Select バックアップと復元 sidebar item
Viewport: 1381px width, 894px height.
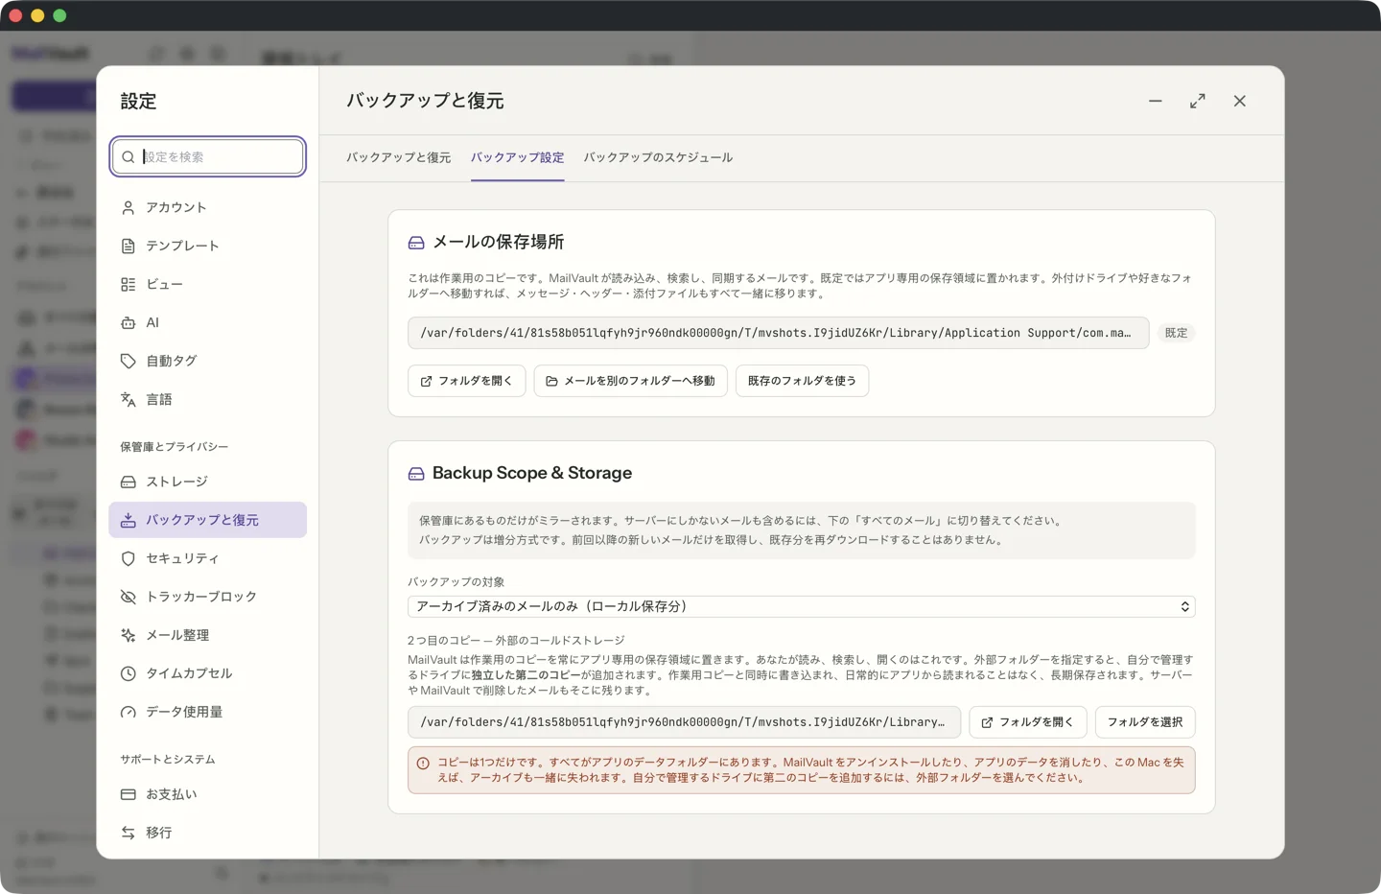pos(207,520)
